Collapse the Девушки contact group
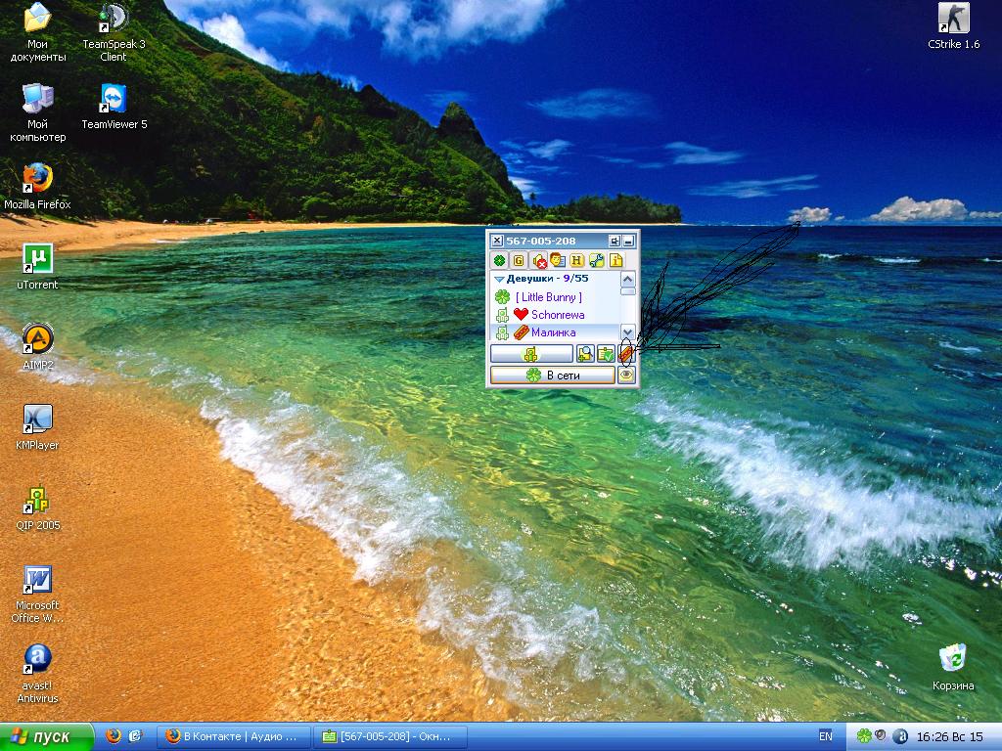The image size is (1002, 751). click(499, 279)
